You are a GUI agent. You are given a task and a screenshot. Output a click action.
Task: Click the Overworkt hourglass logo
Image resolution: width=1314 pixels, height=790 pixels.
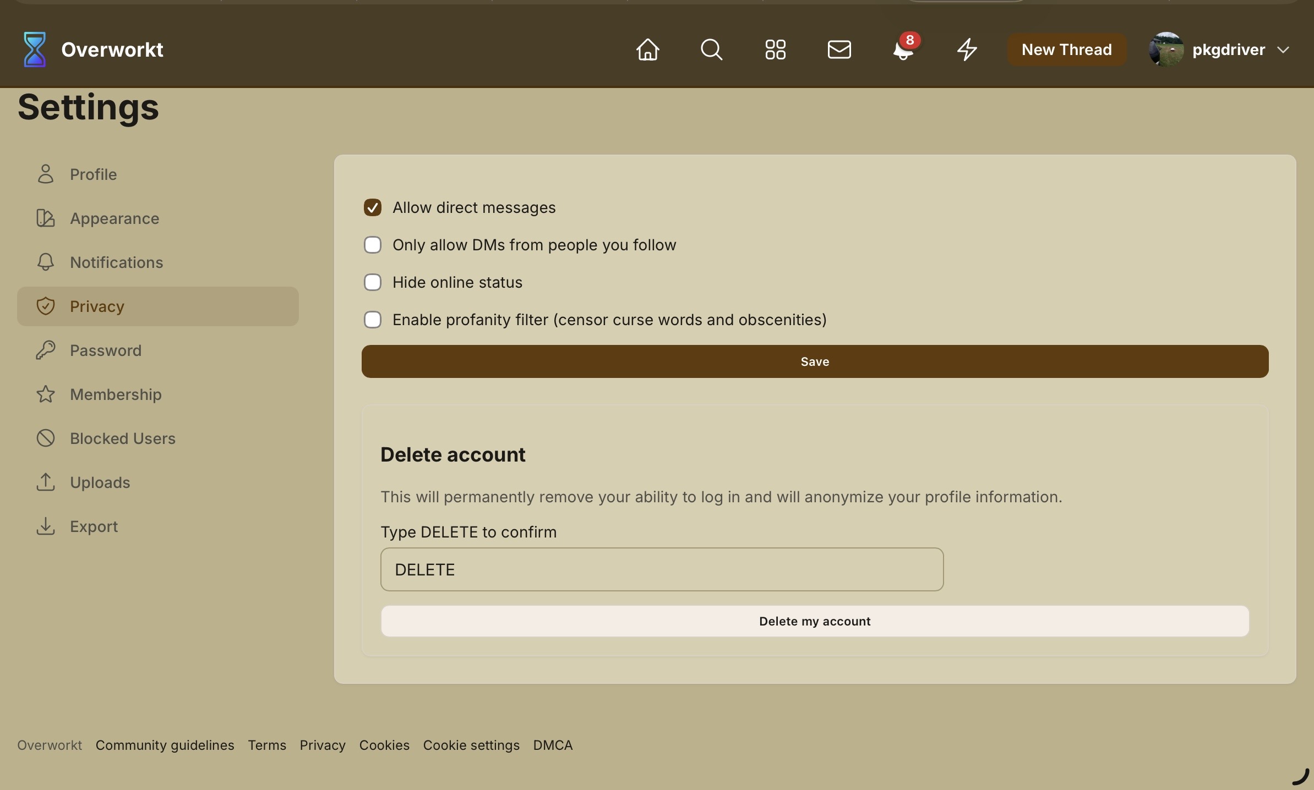pos(34,50)
